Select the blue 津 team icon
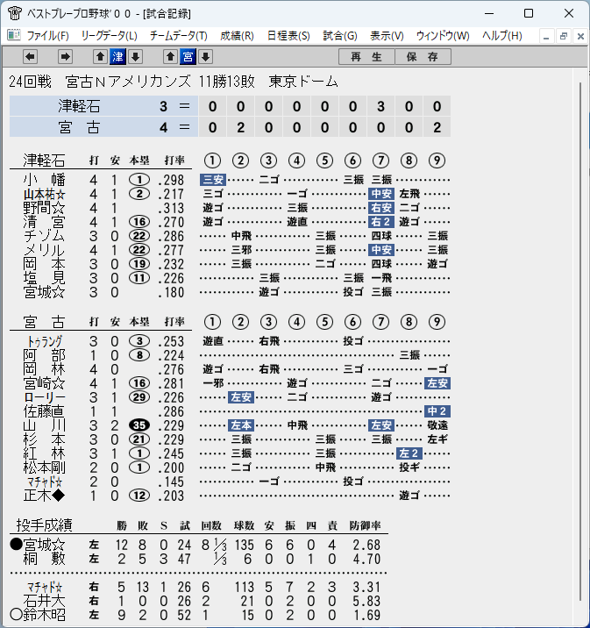Image resolution: width=590 pixels, height=628 pixels. coord(117,57)
